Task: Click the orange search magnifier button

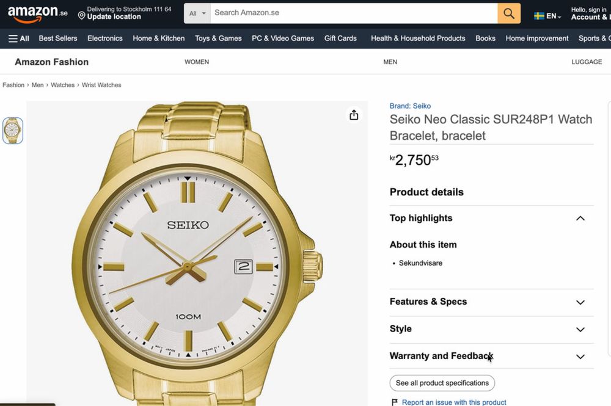Action: click(x=509, y=13)
